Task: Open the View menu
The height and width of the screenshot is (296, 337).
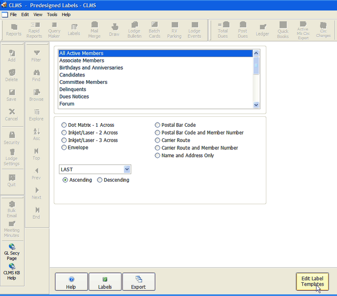Action: tap(38, 15)
